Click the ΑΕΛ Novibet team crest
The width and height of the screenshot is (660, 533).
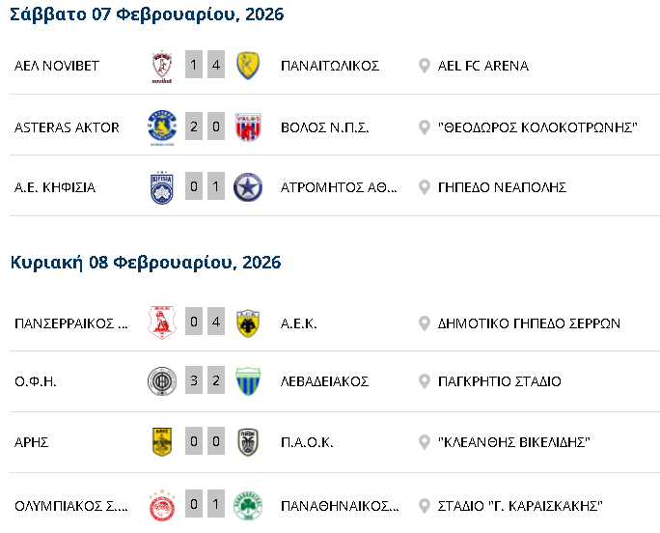click(162, 67)
